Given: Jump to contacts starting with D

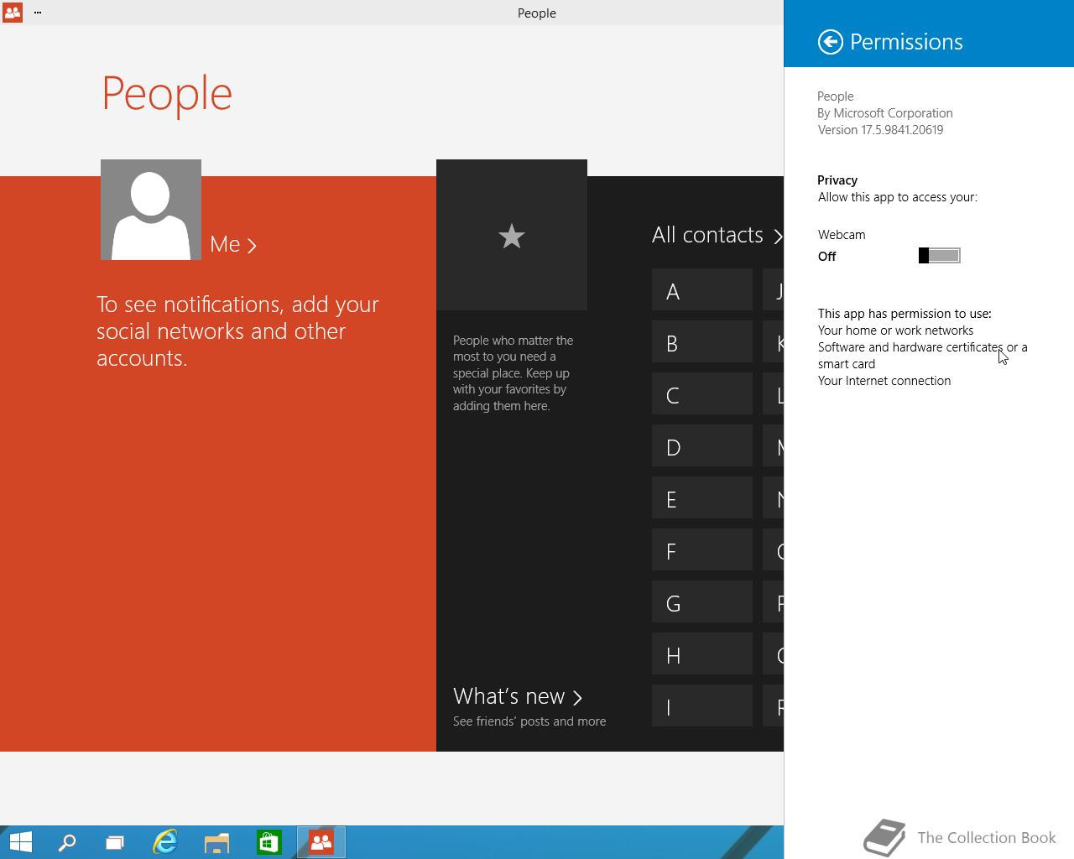Looking at the screenshot, I should click(x=702, y=446).
